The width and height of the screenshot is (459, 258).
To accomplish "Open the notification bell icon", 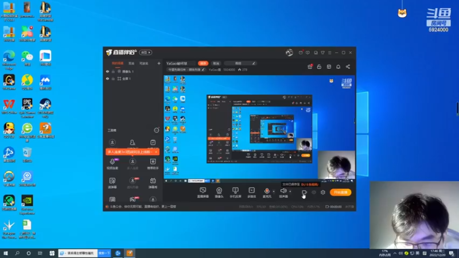I will (338, 67).
